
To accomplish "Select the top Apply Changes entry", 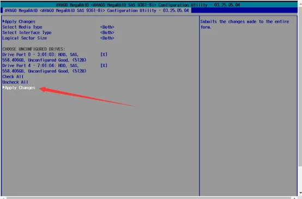I will (x=20, y=22).
